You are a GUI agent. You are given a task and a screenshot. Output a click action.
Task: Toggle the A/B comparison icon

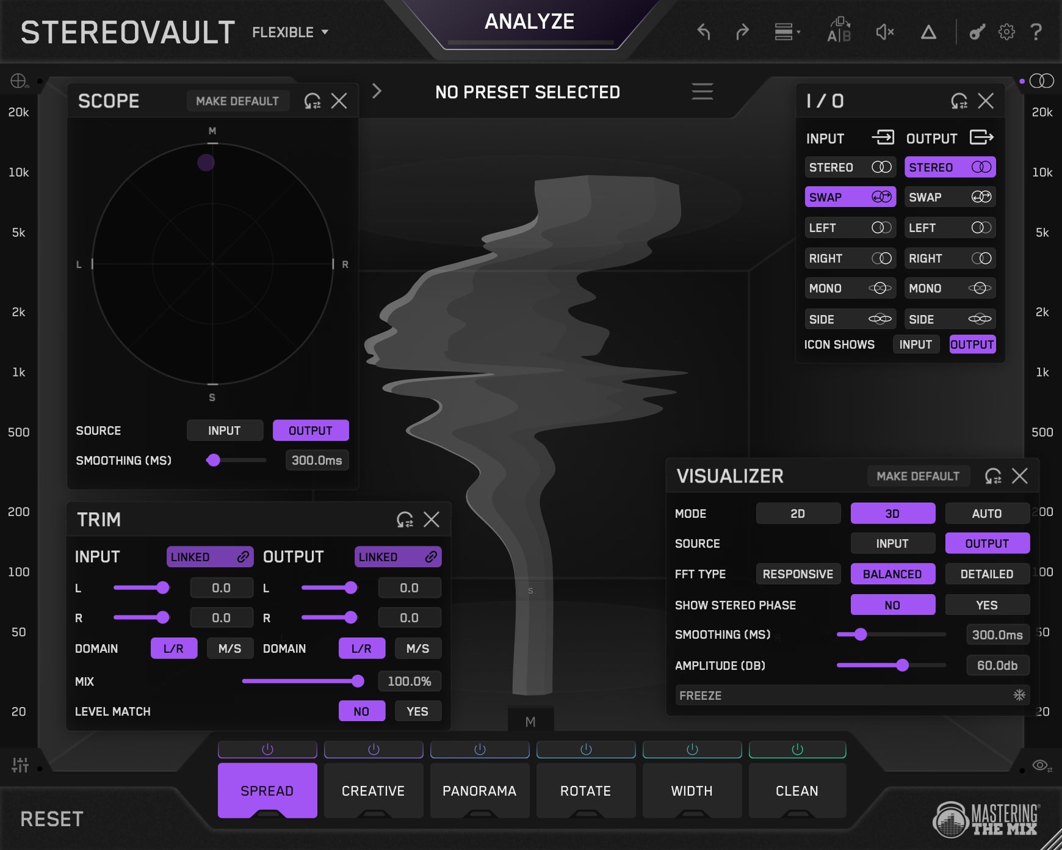click(x=839, y=31)
